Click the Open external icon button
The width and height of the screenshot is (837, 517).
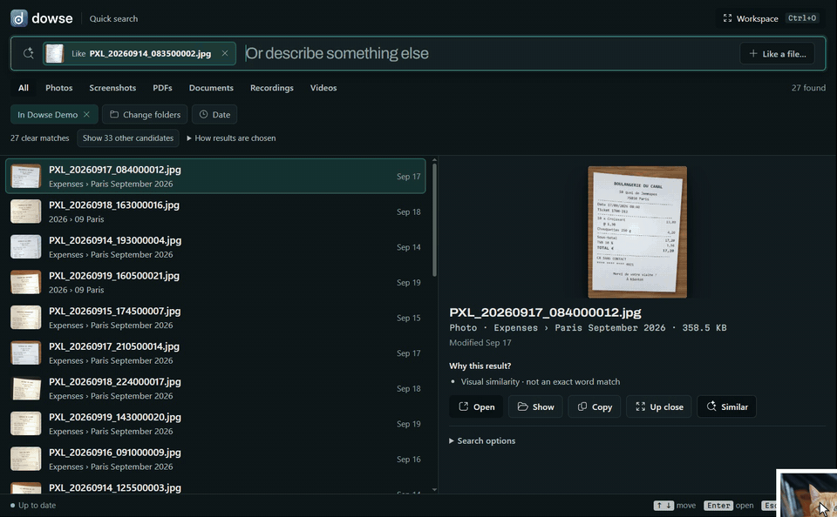pos(476,406)
